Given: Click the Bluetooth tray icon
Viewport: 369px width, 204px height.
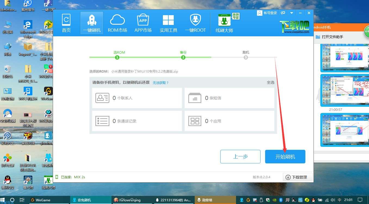Looking at the screenshot, I should pos(281,200).
